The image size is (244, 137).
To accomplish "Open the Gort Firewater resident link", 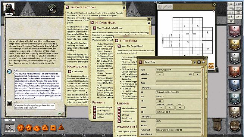I will (x=104, y=111).
